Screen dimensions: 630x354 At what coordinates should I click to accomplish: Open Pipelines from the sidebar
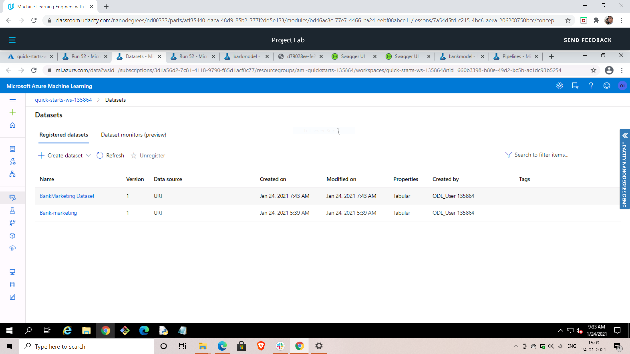point(12,223)
